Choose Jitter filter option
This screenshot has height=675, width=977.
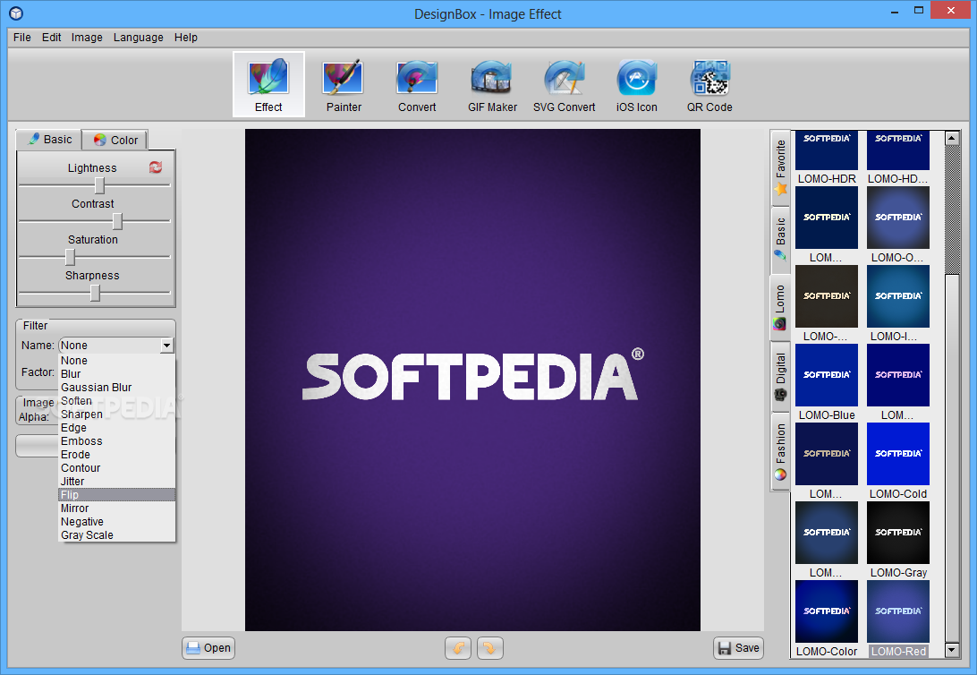116,481
